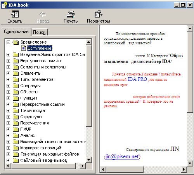Click the content pane's vertical scrollbar thumb
The width and height of the screenshot is (194, 175).
tap(190, 72)
